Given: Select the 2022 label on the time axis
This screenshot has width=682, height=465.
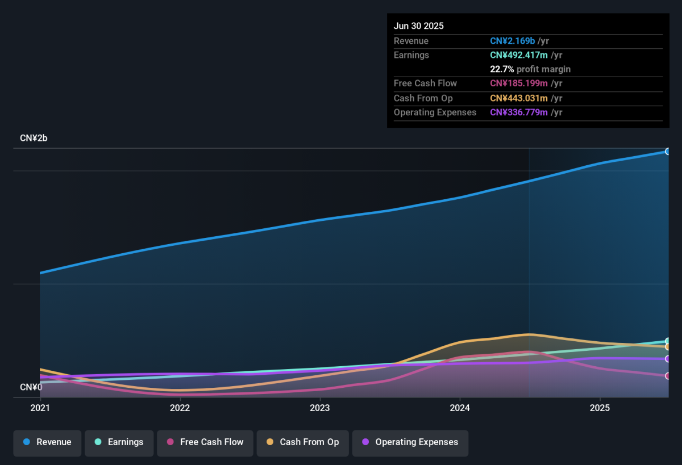Looking at the screenshot, I should coord(180,408).
